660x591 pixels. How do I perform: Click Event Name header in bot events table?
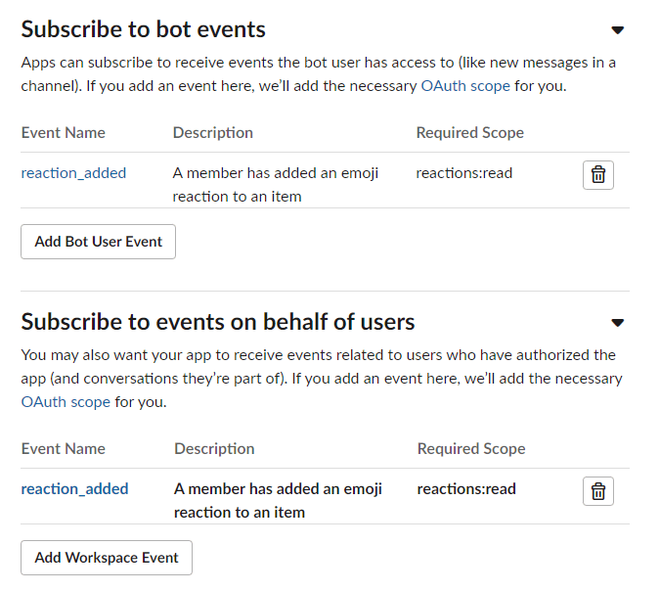pyautogui.click(x=64, y=133)
